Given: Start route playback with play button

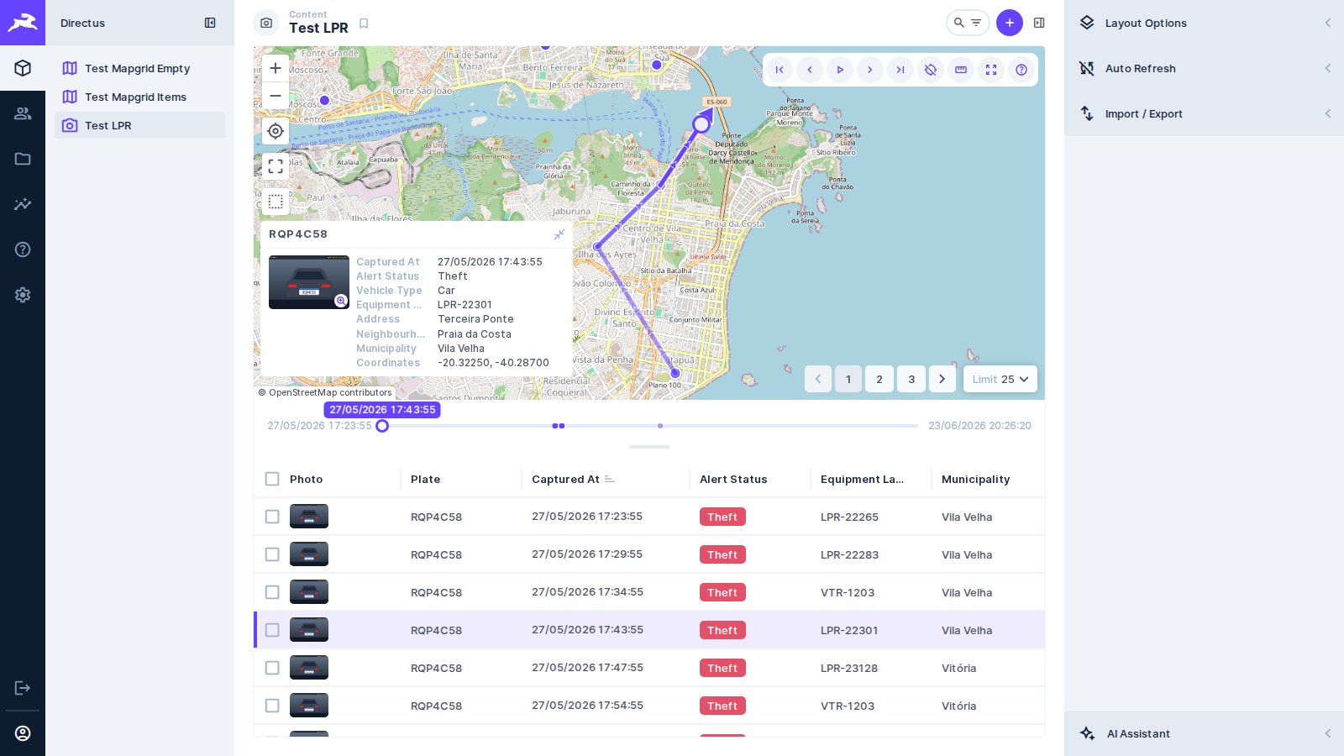Looking at the screenshot, I should (x=840, y=70).
